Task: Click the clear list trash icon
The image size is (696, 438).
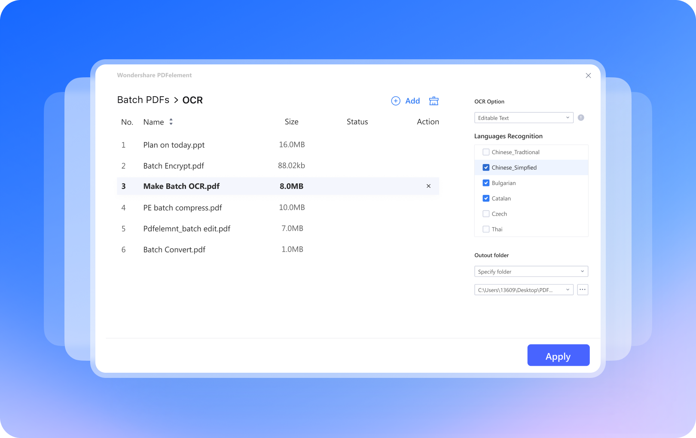Action: (x=433, y=101)
